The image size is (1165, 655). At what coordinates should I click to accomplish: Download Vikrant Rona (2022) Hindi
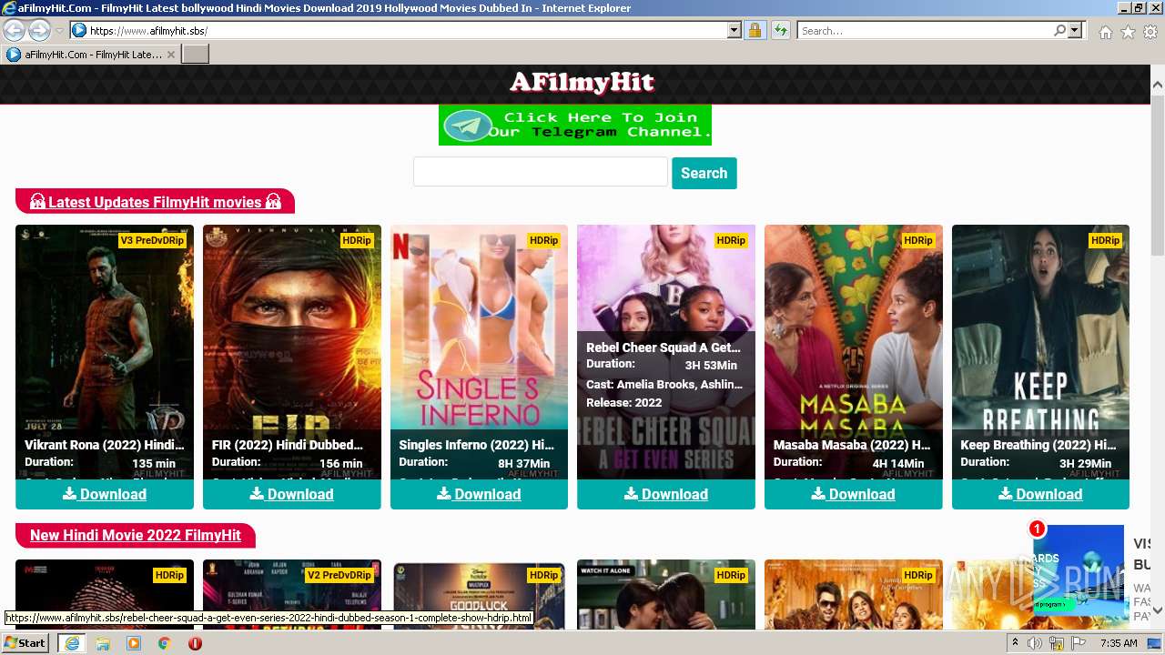pos(105,494)
